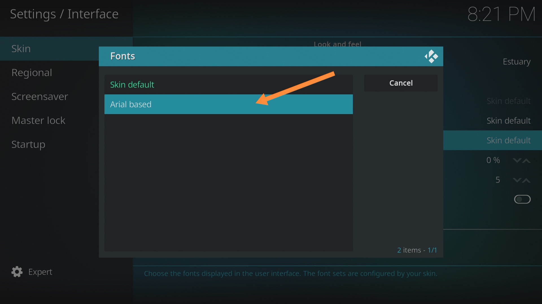542x304 pixels.
Task: Click the Expert settings gear icon
Action: (17, 272)
